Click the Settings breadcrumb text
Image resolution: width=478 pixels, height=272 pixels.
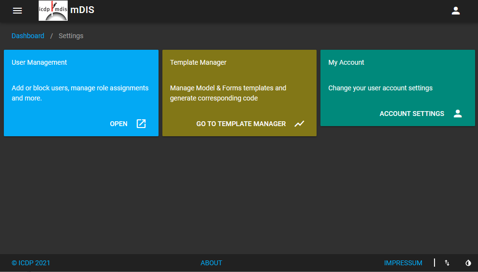point(71,36)
